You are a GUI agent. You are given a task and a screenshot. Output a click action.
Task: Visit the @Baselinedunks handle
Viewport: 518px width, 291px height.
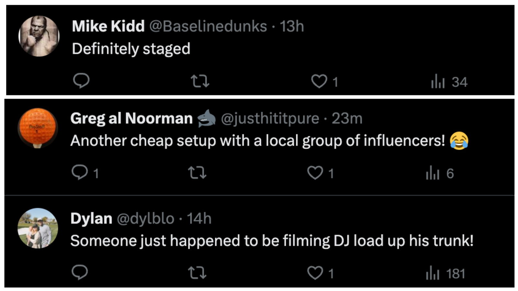[208, 26]
